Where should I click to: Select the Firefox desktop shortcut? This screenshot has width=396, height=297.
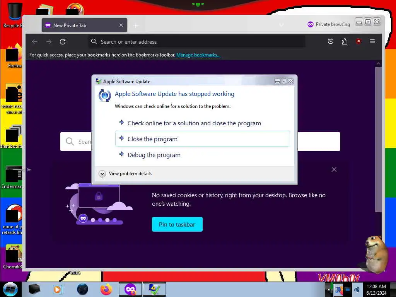click(x=14, y=56)
